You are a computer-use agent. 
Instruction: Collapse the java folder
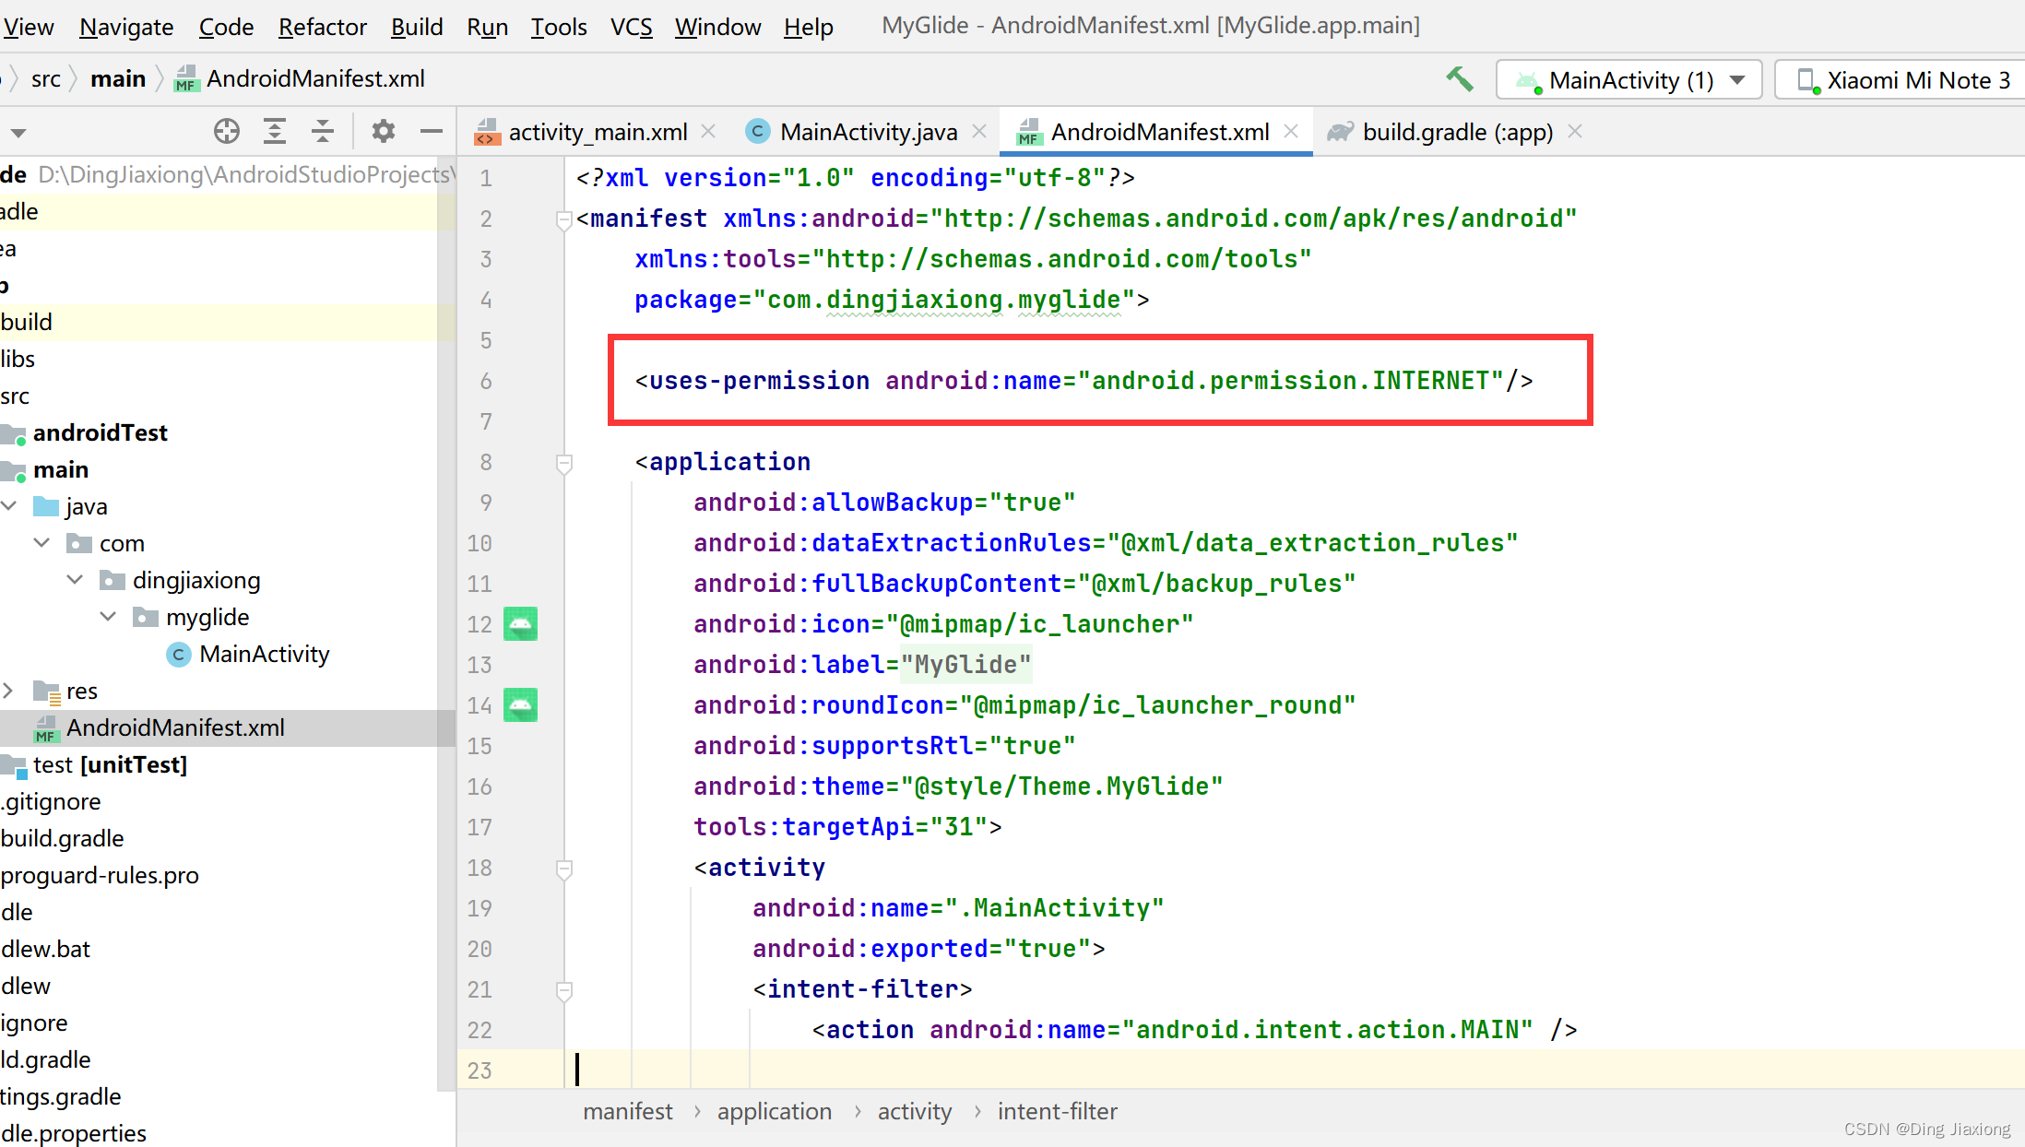pyautogui.click(x=10, y=506)
